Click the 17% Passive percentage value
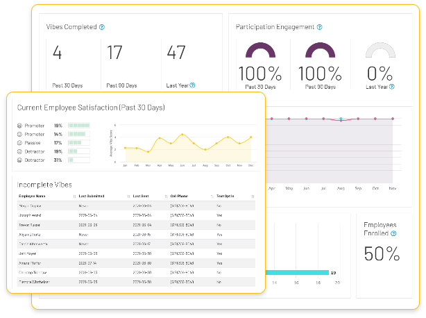Image resolution: width=426 pixels, height=318 pixels. pos(58,143)
